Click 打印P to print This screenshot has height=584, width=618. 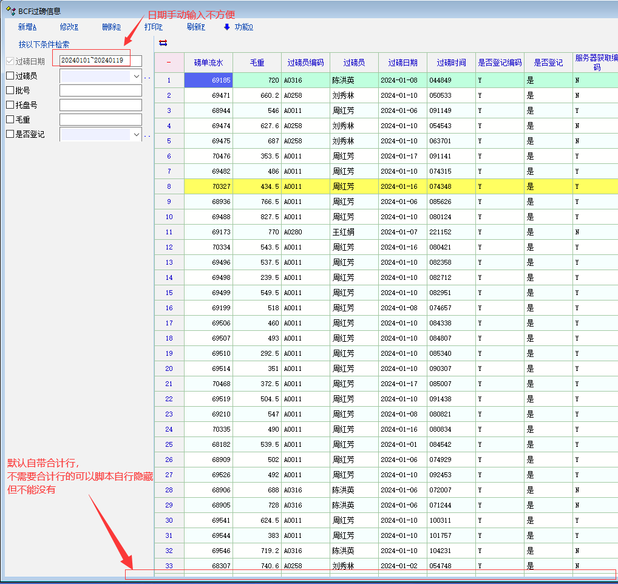pos(154,27)
